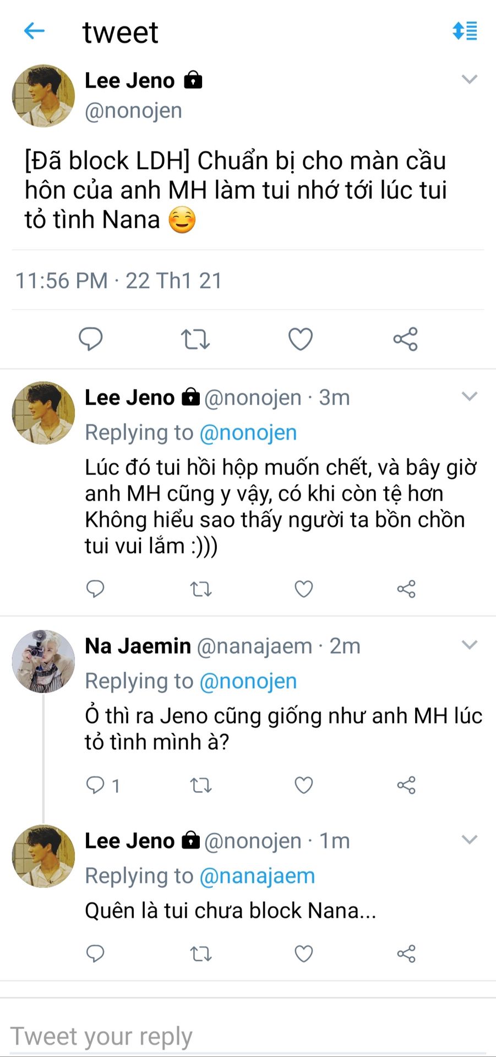Like the main tweet about block LDH
Viewport: 496px width, 1057px height.
(301, 339)
